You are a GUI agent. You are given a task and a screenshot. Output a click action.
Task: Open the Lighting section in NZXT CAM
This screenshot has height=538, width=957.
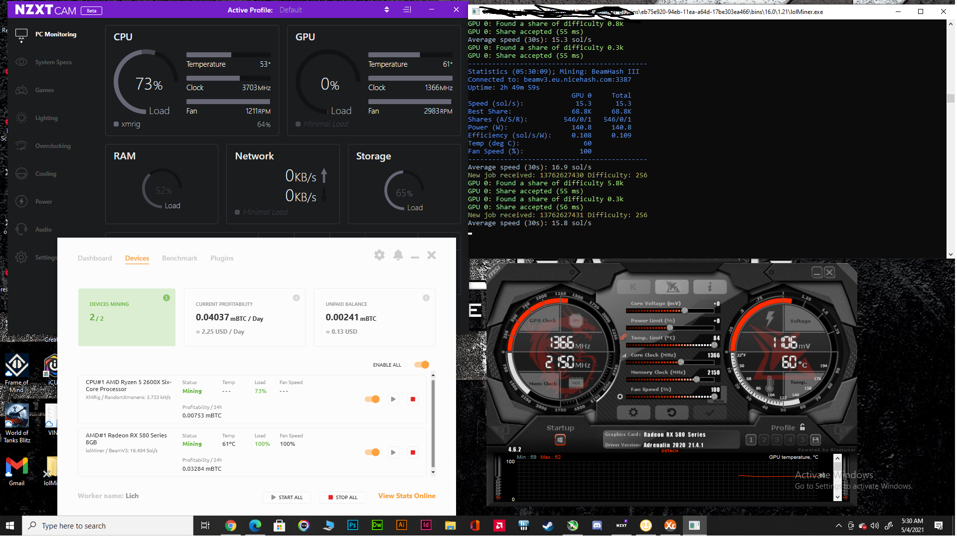point(46,118)
